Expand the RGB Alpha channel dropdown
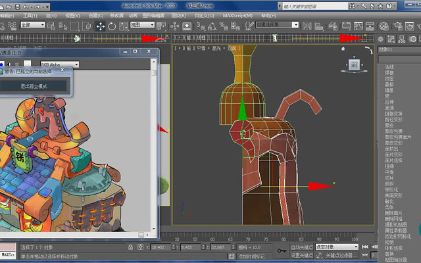 (x=59, y=64)
